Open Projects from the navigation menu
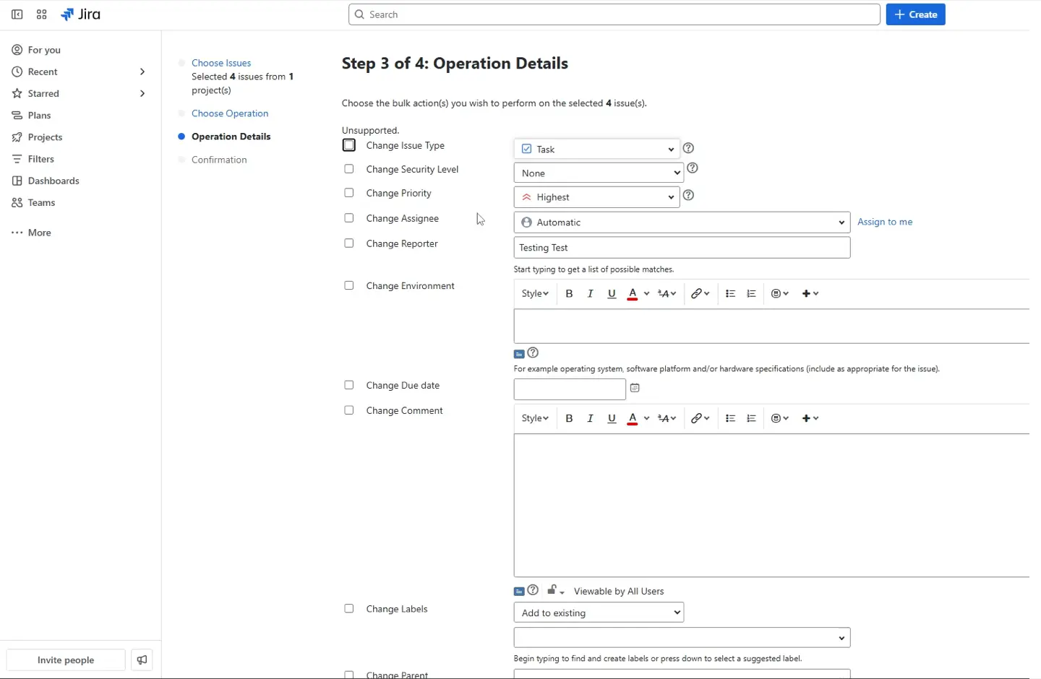Image resolution: width=1041 pixels, height=679 pixels. click(x=45, y=137)
